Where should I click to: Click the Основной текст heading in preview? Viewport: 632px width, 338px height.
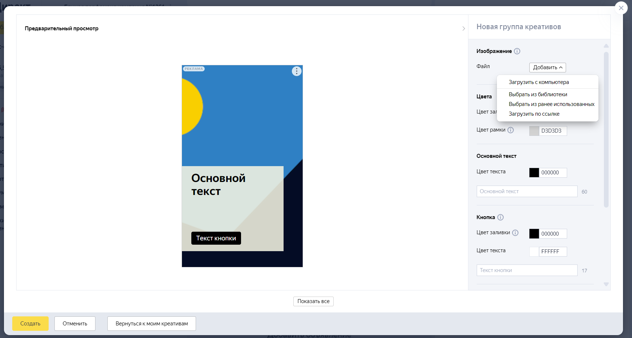tap(218, 184)
